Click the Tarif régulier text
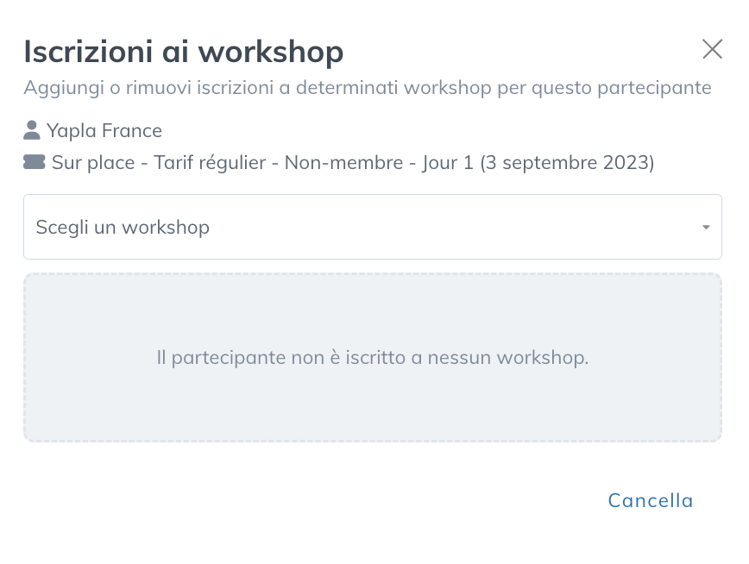 pos(210,163)
